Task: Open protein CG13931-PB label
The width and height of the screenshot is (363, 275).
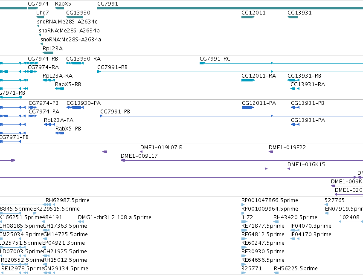Action: pyautogui.click(x=308, y=103)
